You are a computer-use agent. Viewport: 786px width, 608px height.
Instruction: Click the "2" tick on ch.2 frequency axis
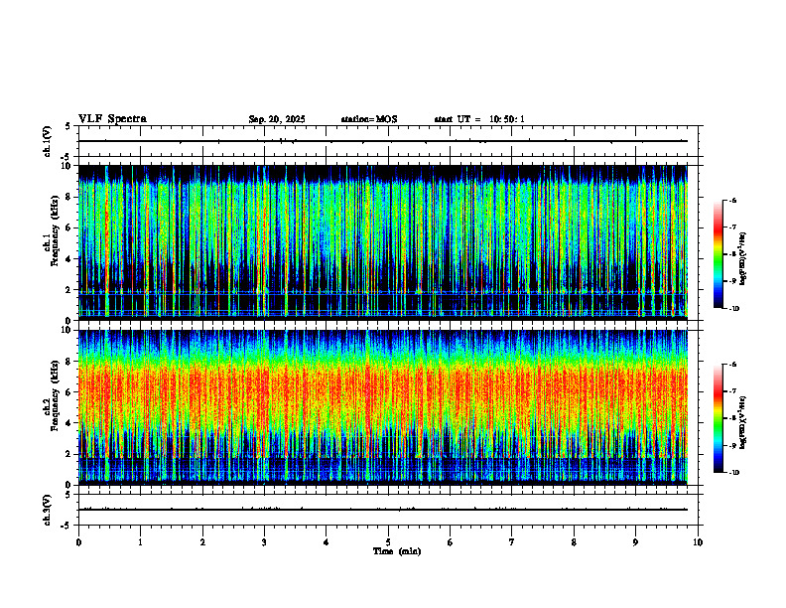[x=69, y=454]
